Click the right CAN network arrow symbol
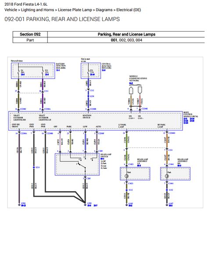 140,90
